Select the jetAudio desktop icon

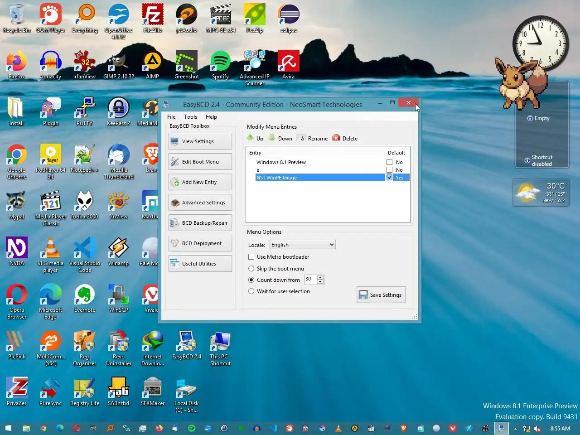[187, 19]
